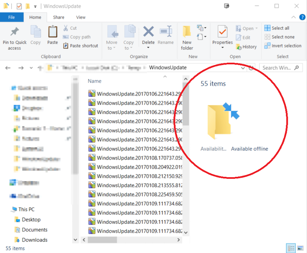
Task: Open Downloads in the navigation pane
Action: tap(31, 240)
